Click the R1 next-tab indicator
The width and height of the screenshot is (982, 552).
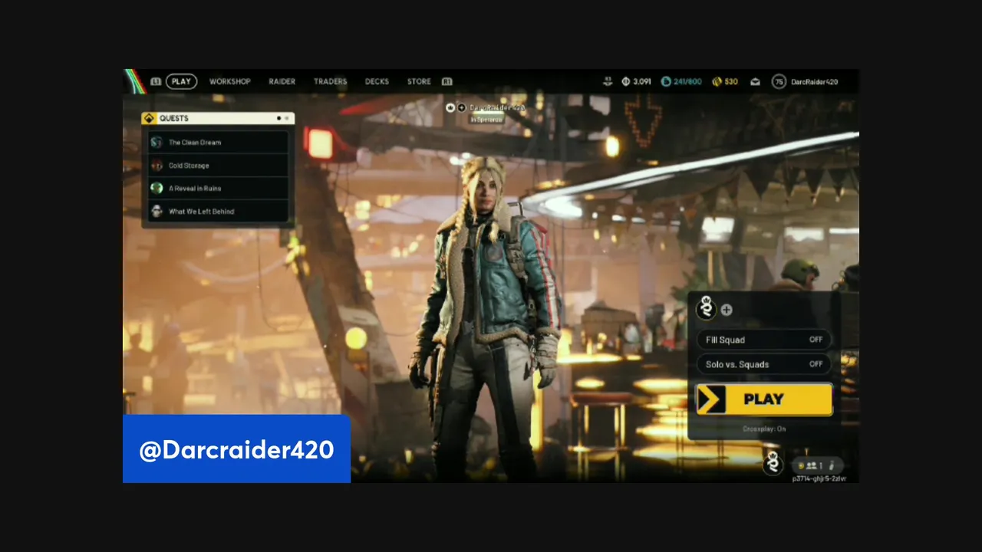[x=447, y=81]
